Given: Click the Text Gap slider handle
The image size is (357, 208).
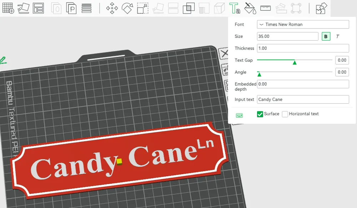Looking at the screenshot, I should click(295, 62).
